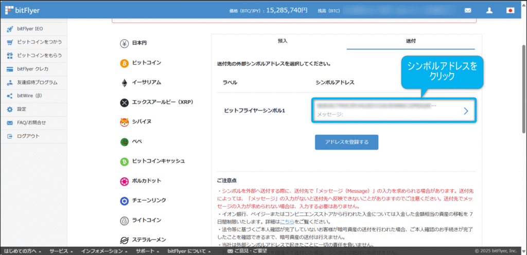Open the user account profile icon
The height and width of the screenshot is (255, 527).
pyautogui.click(x=489, y=10)
